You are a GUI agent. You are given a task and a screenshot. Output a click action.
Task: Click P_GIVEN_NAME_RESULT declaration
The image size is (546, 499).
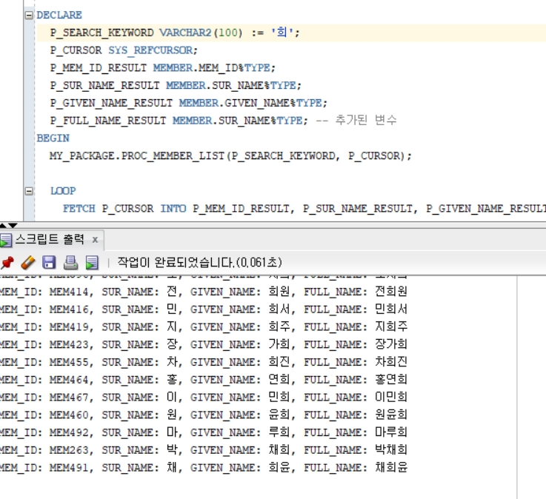point(110,103)
